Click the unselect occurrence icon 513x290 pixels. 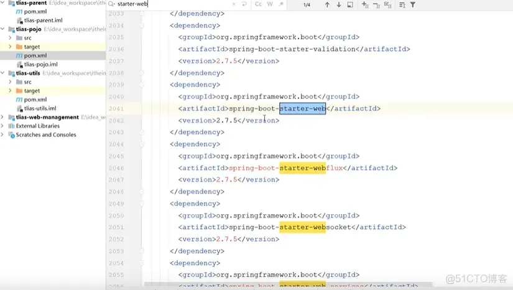point(376,4)
